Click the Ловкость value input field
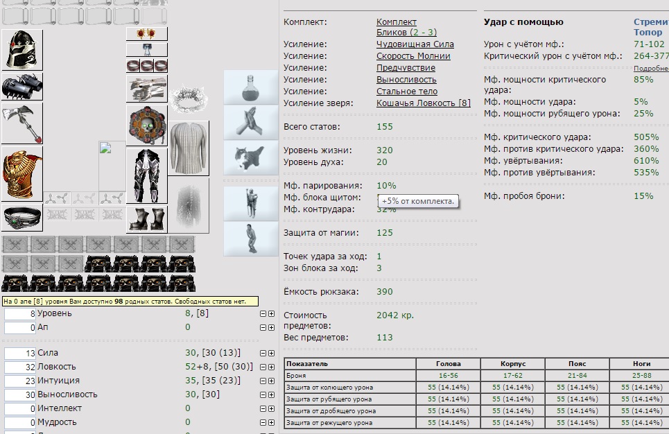 coord(20,367)
